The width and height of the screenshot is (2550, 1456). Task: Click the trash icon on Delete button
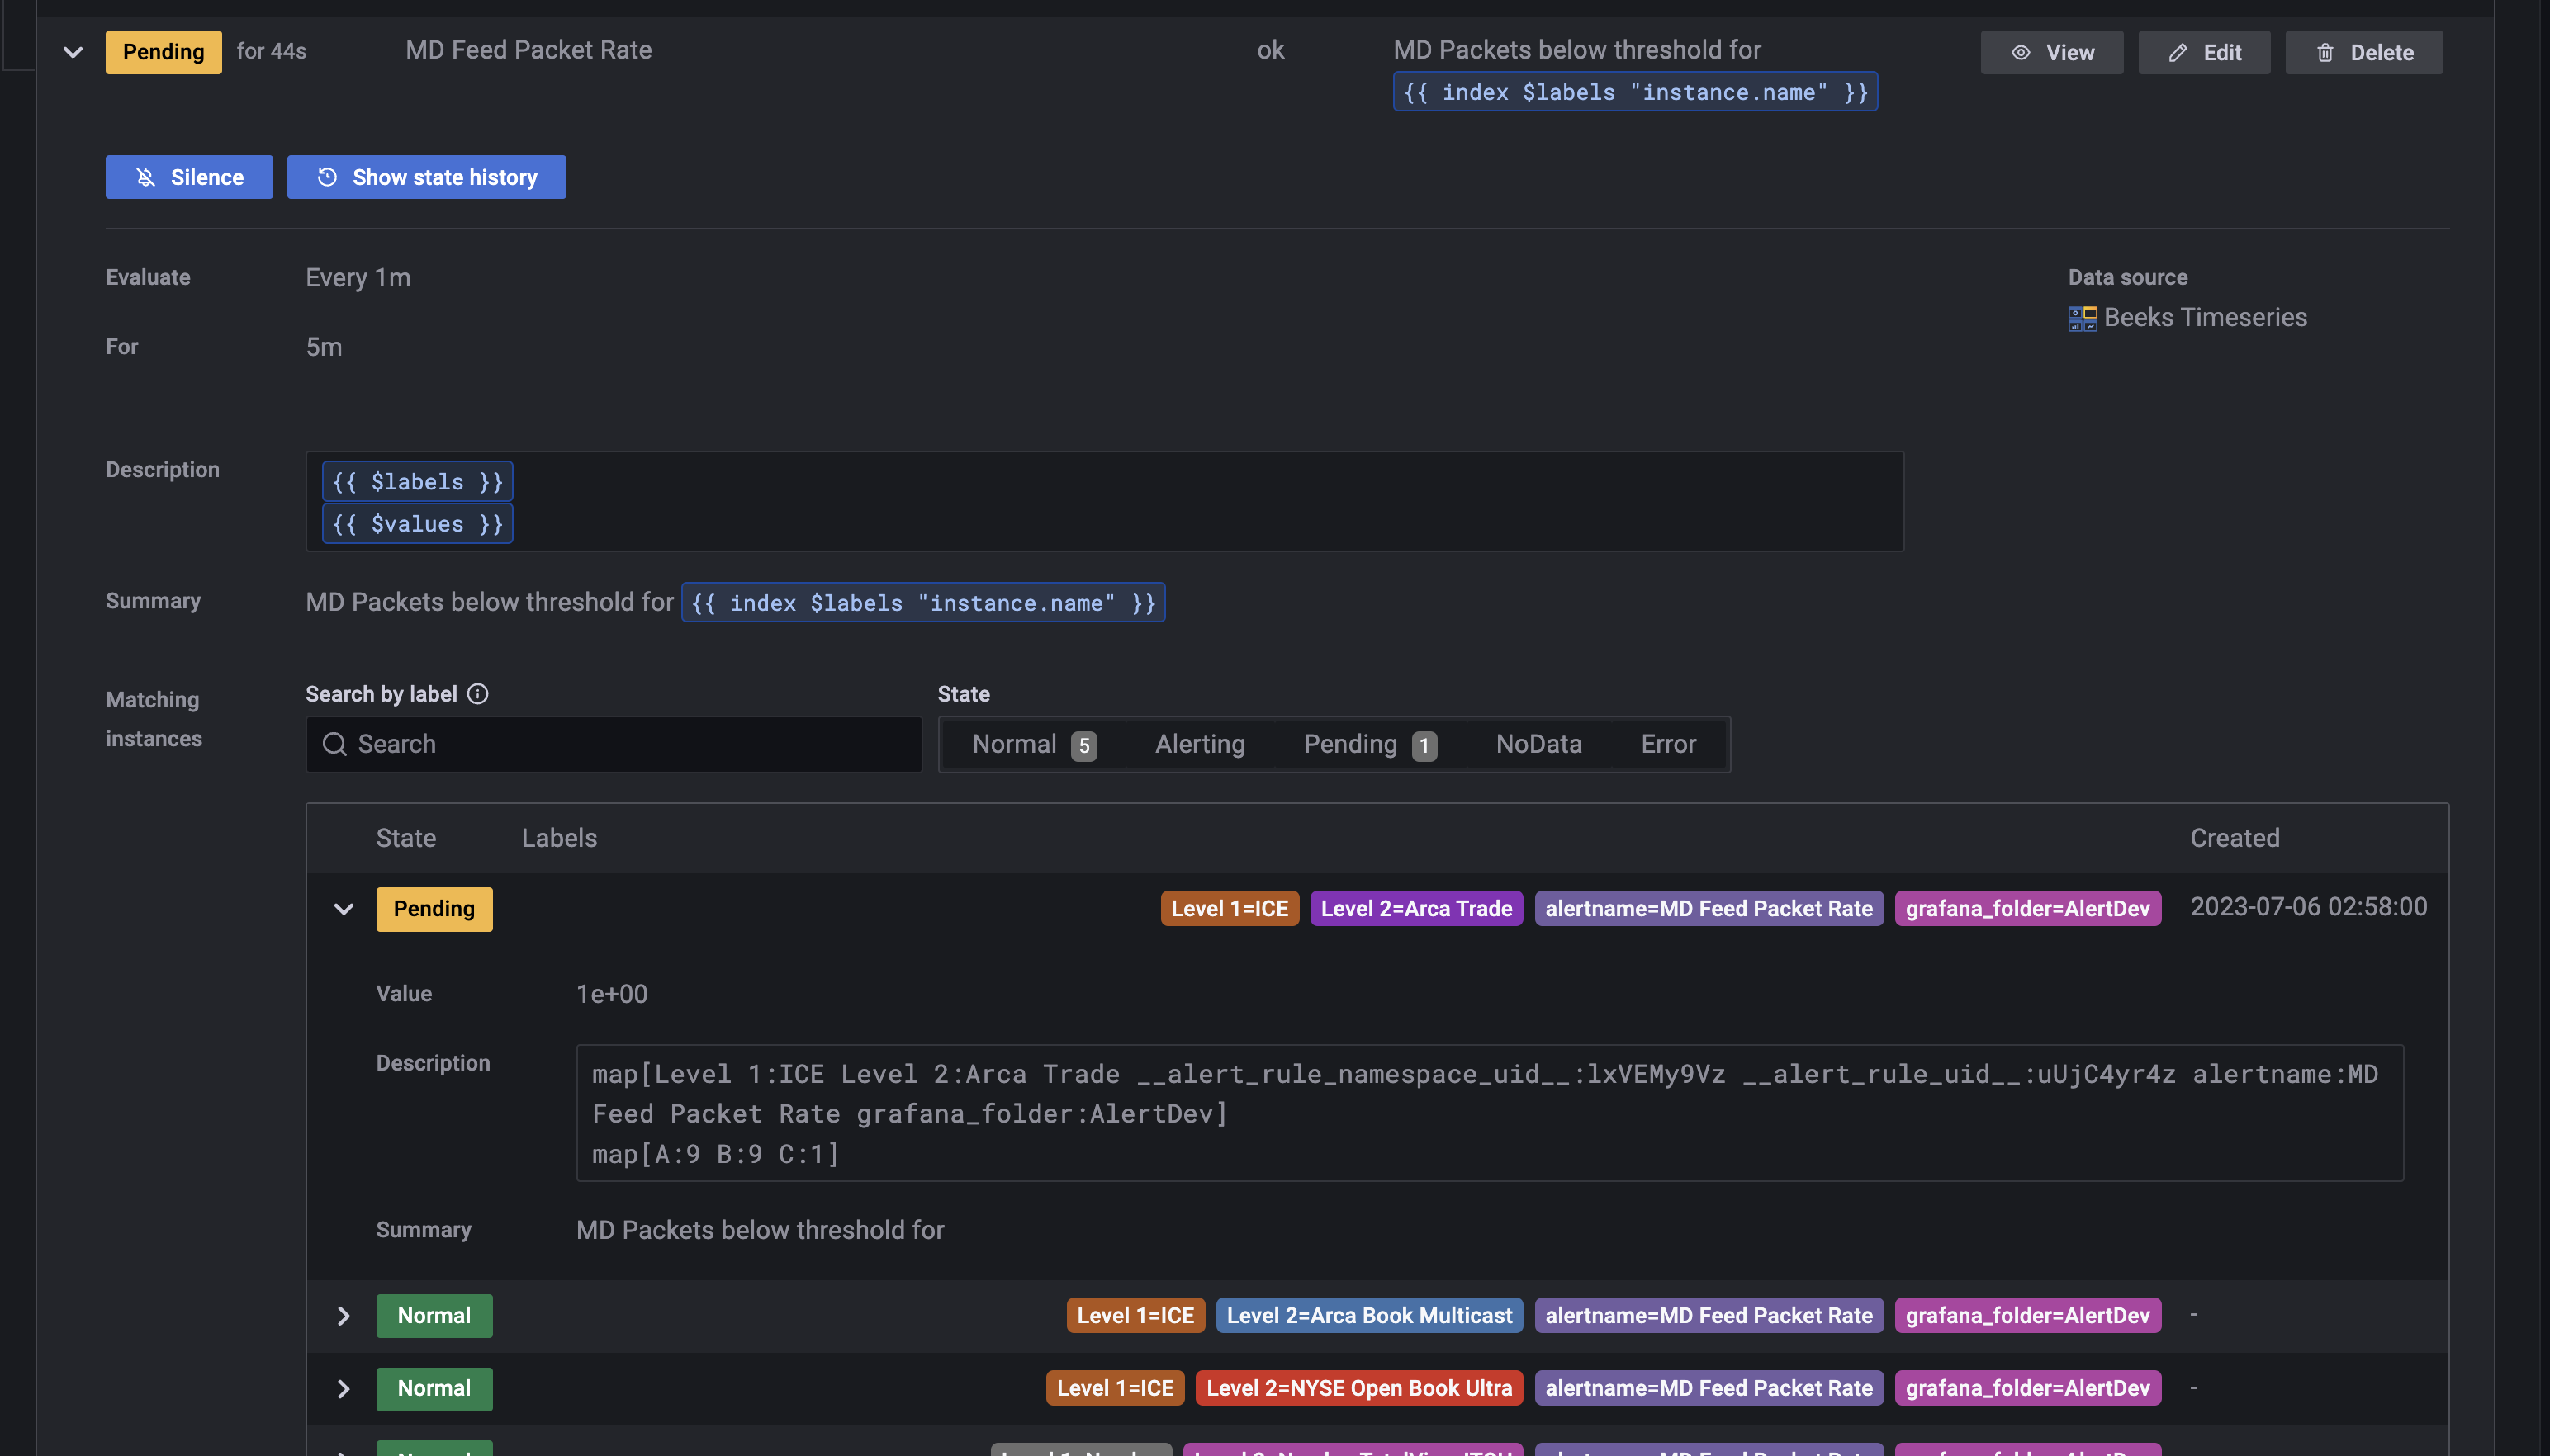click(2325, 53)
